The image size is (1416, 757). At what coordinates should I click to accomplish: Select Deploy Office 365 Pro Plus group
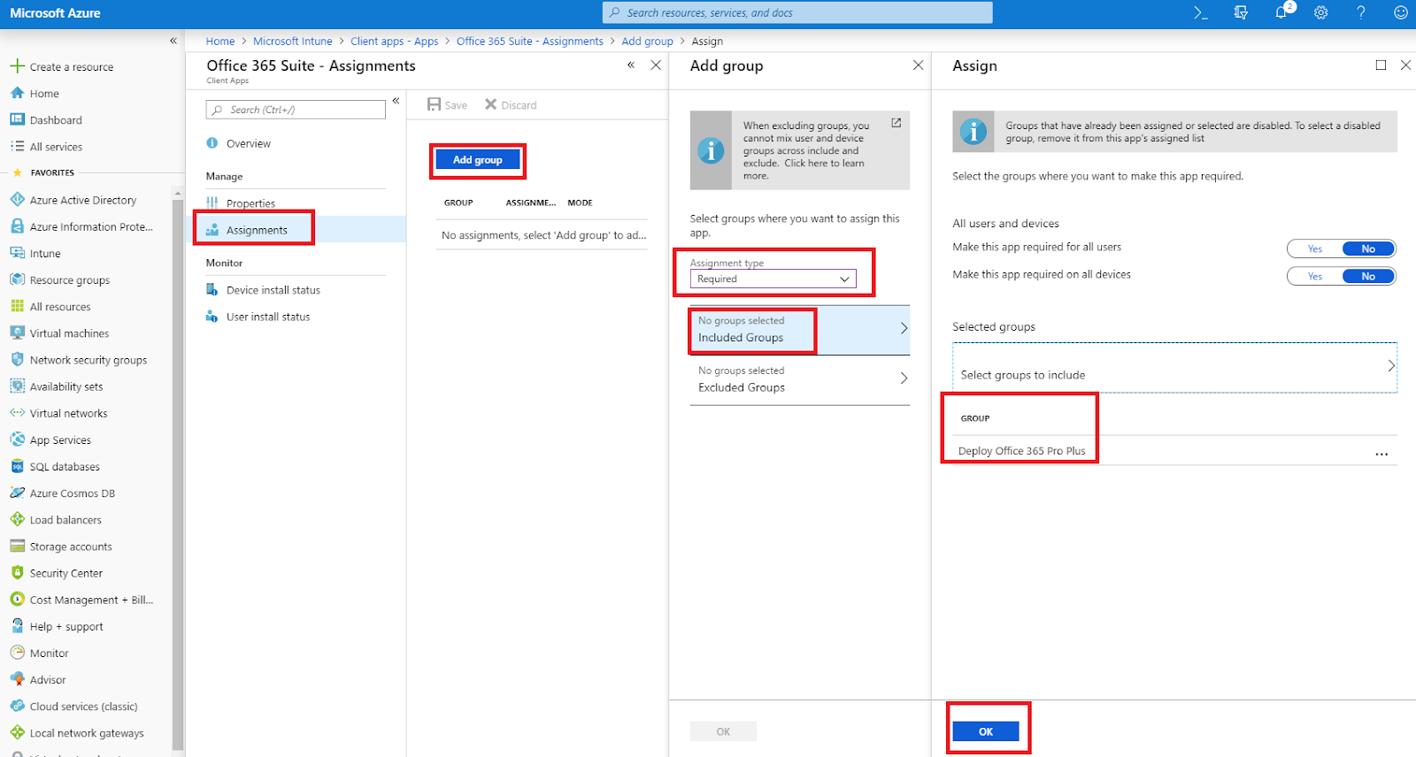(1021, 451)
